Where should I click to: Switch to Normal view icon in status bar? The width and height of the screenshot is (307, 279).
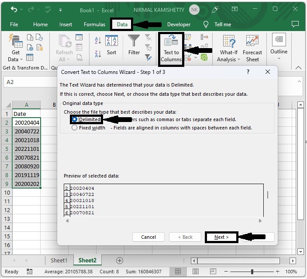(178, 272)
